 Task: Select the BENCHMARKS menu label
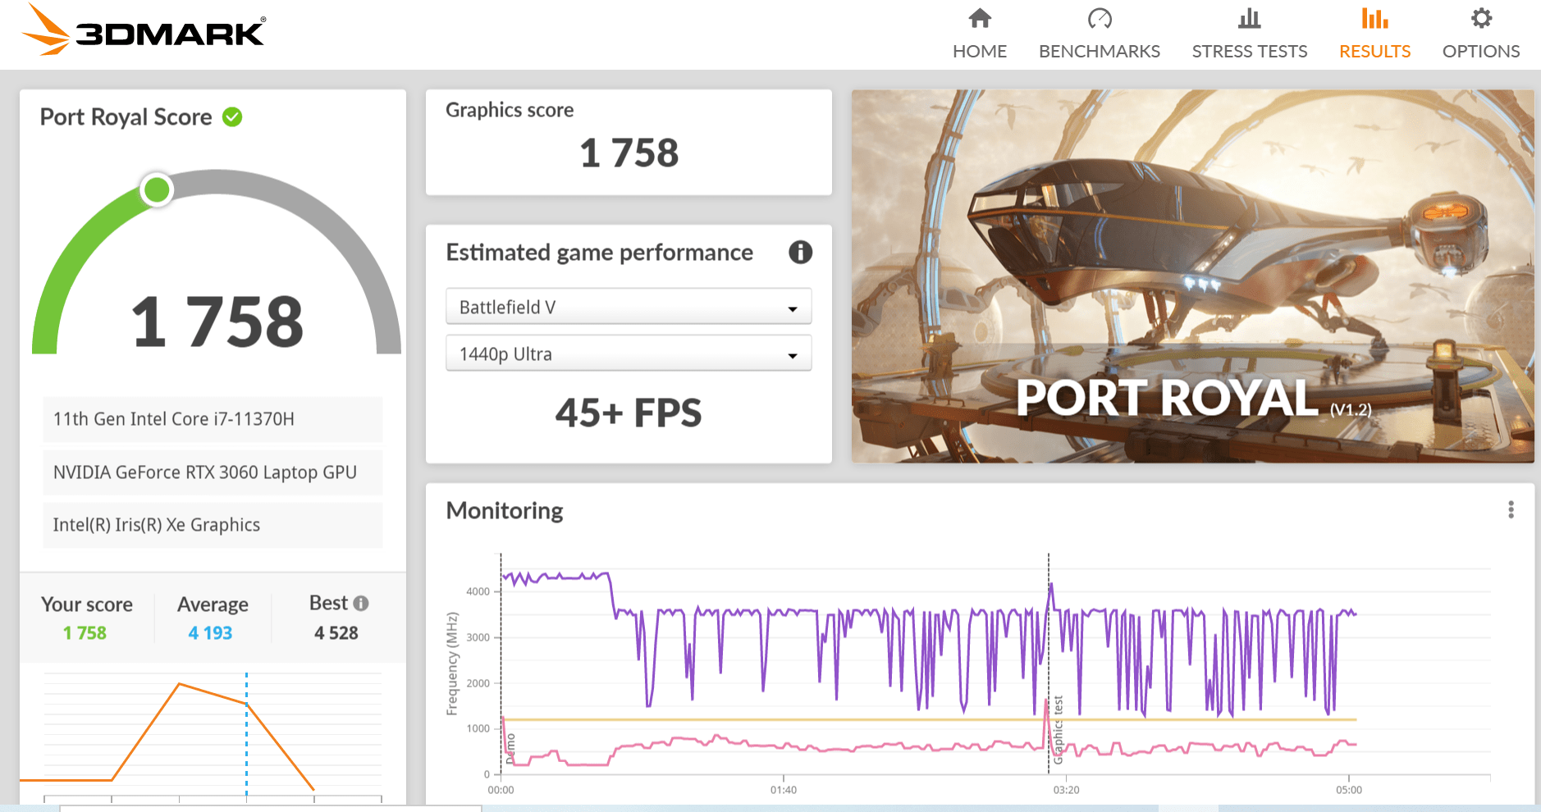[1099, 51]
